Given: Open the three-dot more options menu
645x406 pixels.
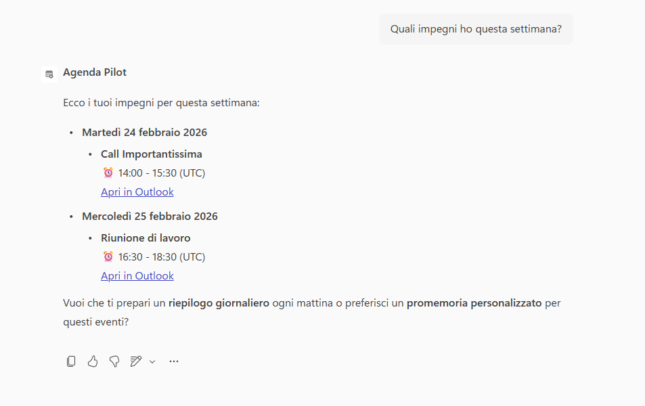Looking at the screenshot, I should pyautogui.click(x=174, y=361).
